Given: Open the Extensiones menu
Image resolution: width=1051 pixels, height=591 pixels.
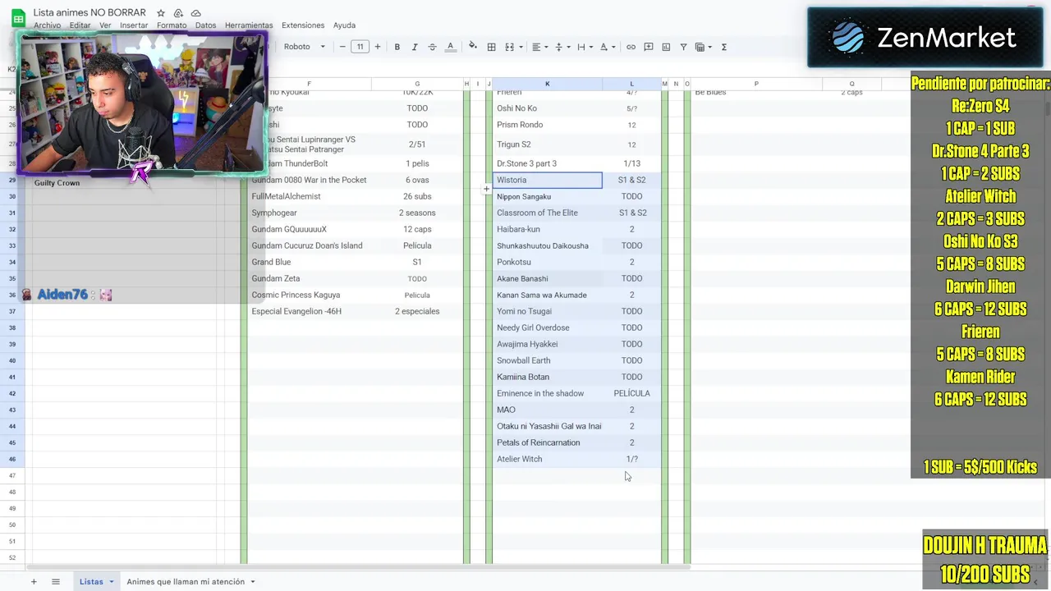Looking at the screenshot, I should click(x=303, y=25).
